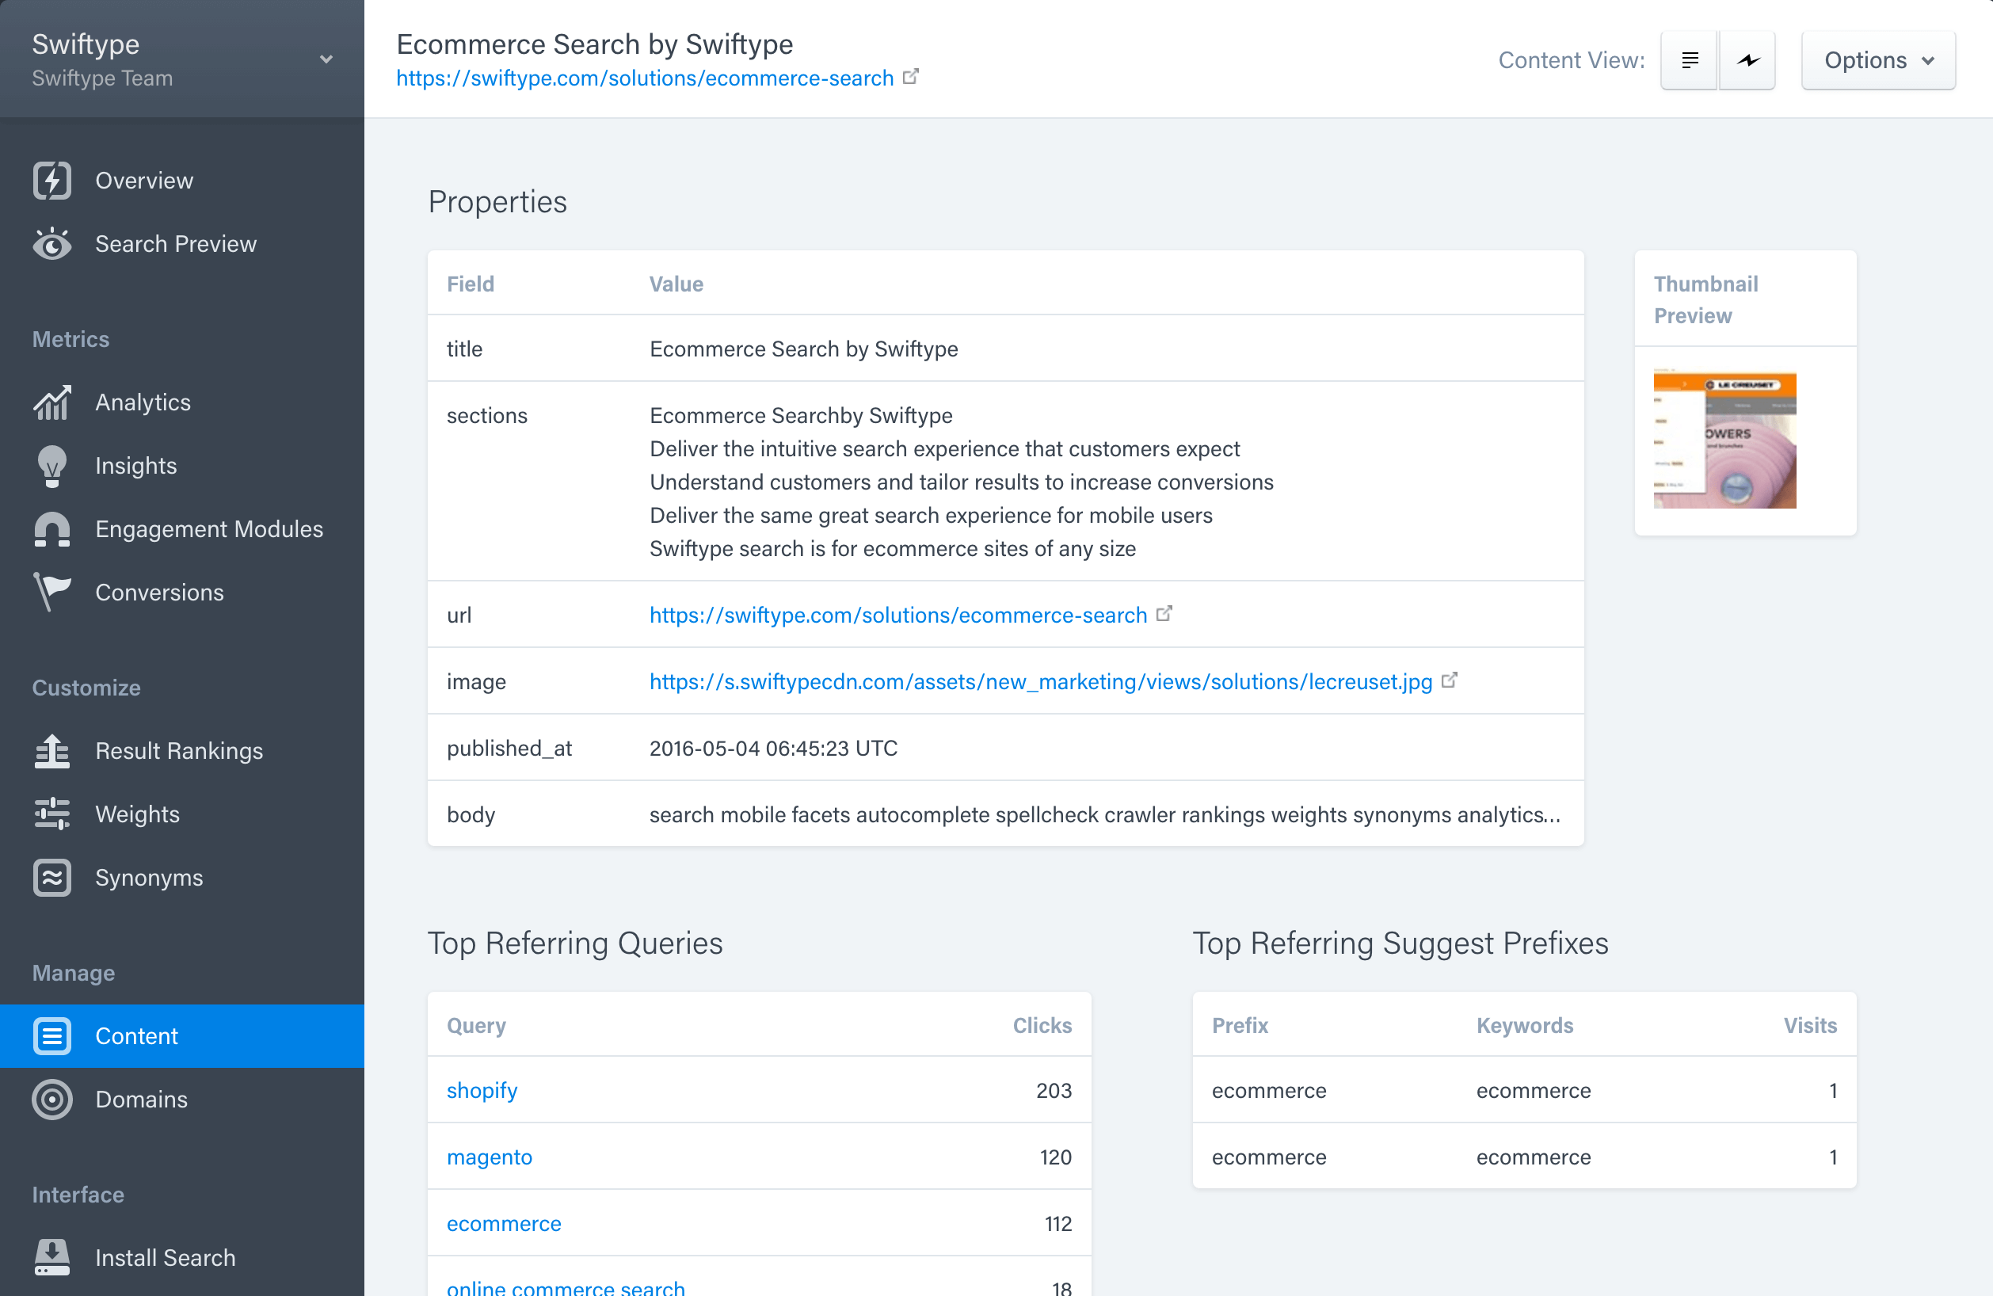Open the magento referring query
This screenshot has width=1993, height=1296.
point(489,1157)
